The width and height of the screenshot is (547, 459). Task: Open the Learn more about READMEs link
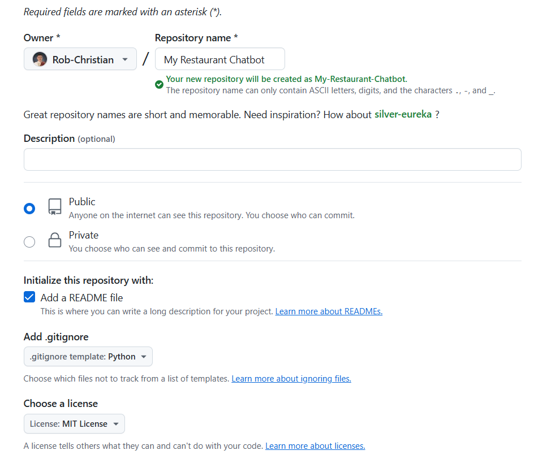tap(329, 311)
